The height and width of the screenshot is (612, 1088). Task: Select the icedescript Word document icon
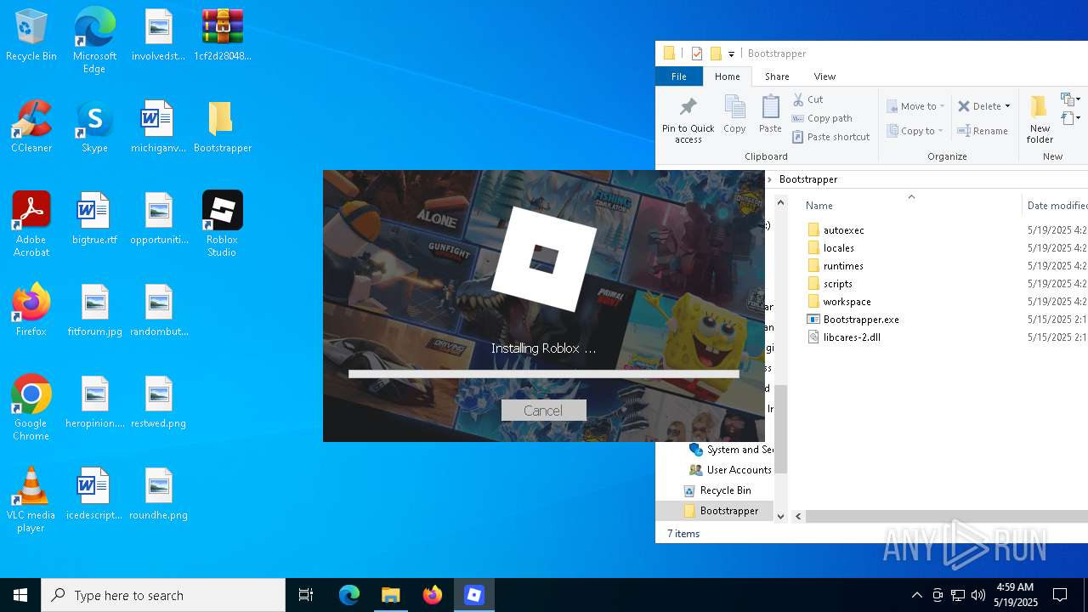pyautogui.click(x=94, y=494)
